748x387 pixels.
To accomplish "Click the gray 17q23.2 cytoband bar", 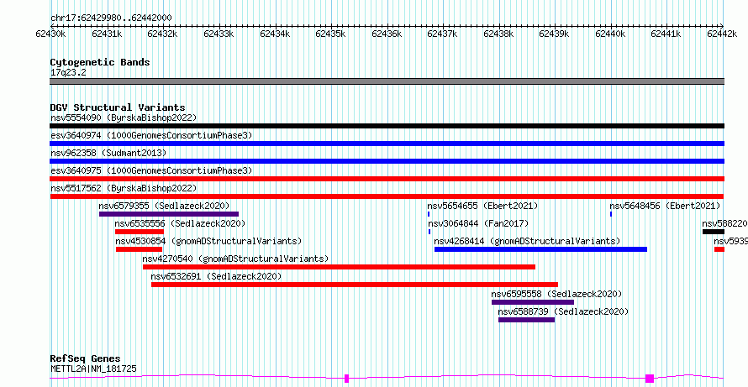I will pos(387,81).
